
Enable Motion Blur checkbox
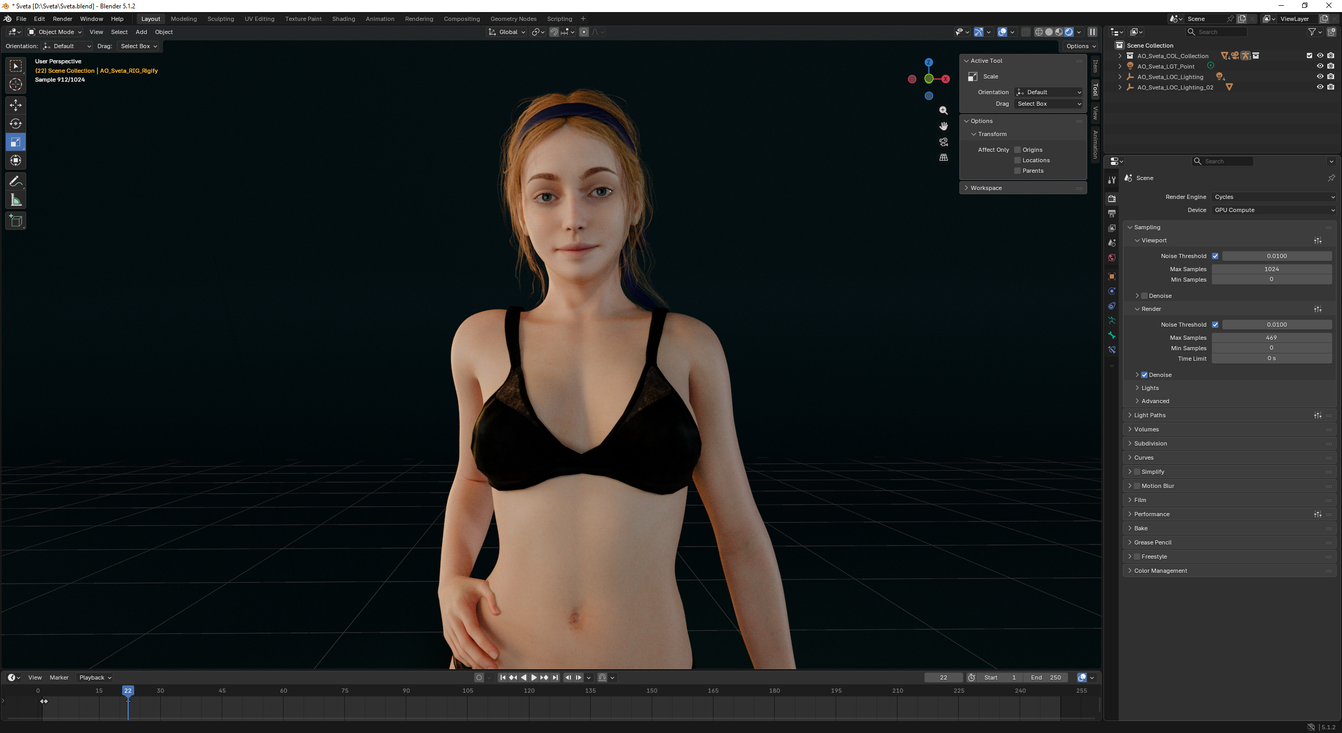click(1137, 486)
